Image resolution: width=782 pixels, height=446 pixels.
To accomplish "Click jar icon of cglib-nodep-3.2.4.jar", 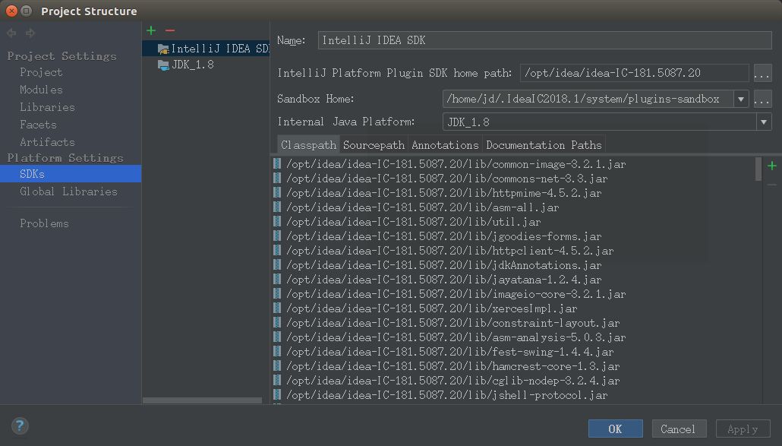I will pos(277,381).
